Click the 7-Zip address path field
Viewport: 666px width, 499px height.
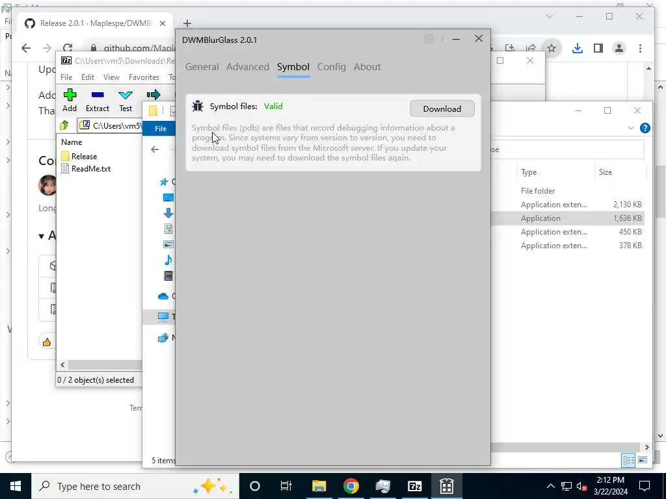(111, 125)
